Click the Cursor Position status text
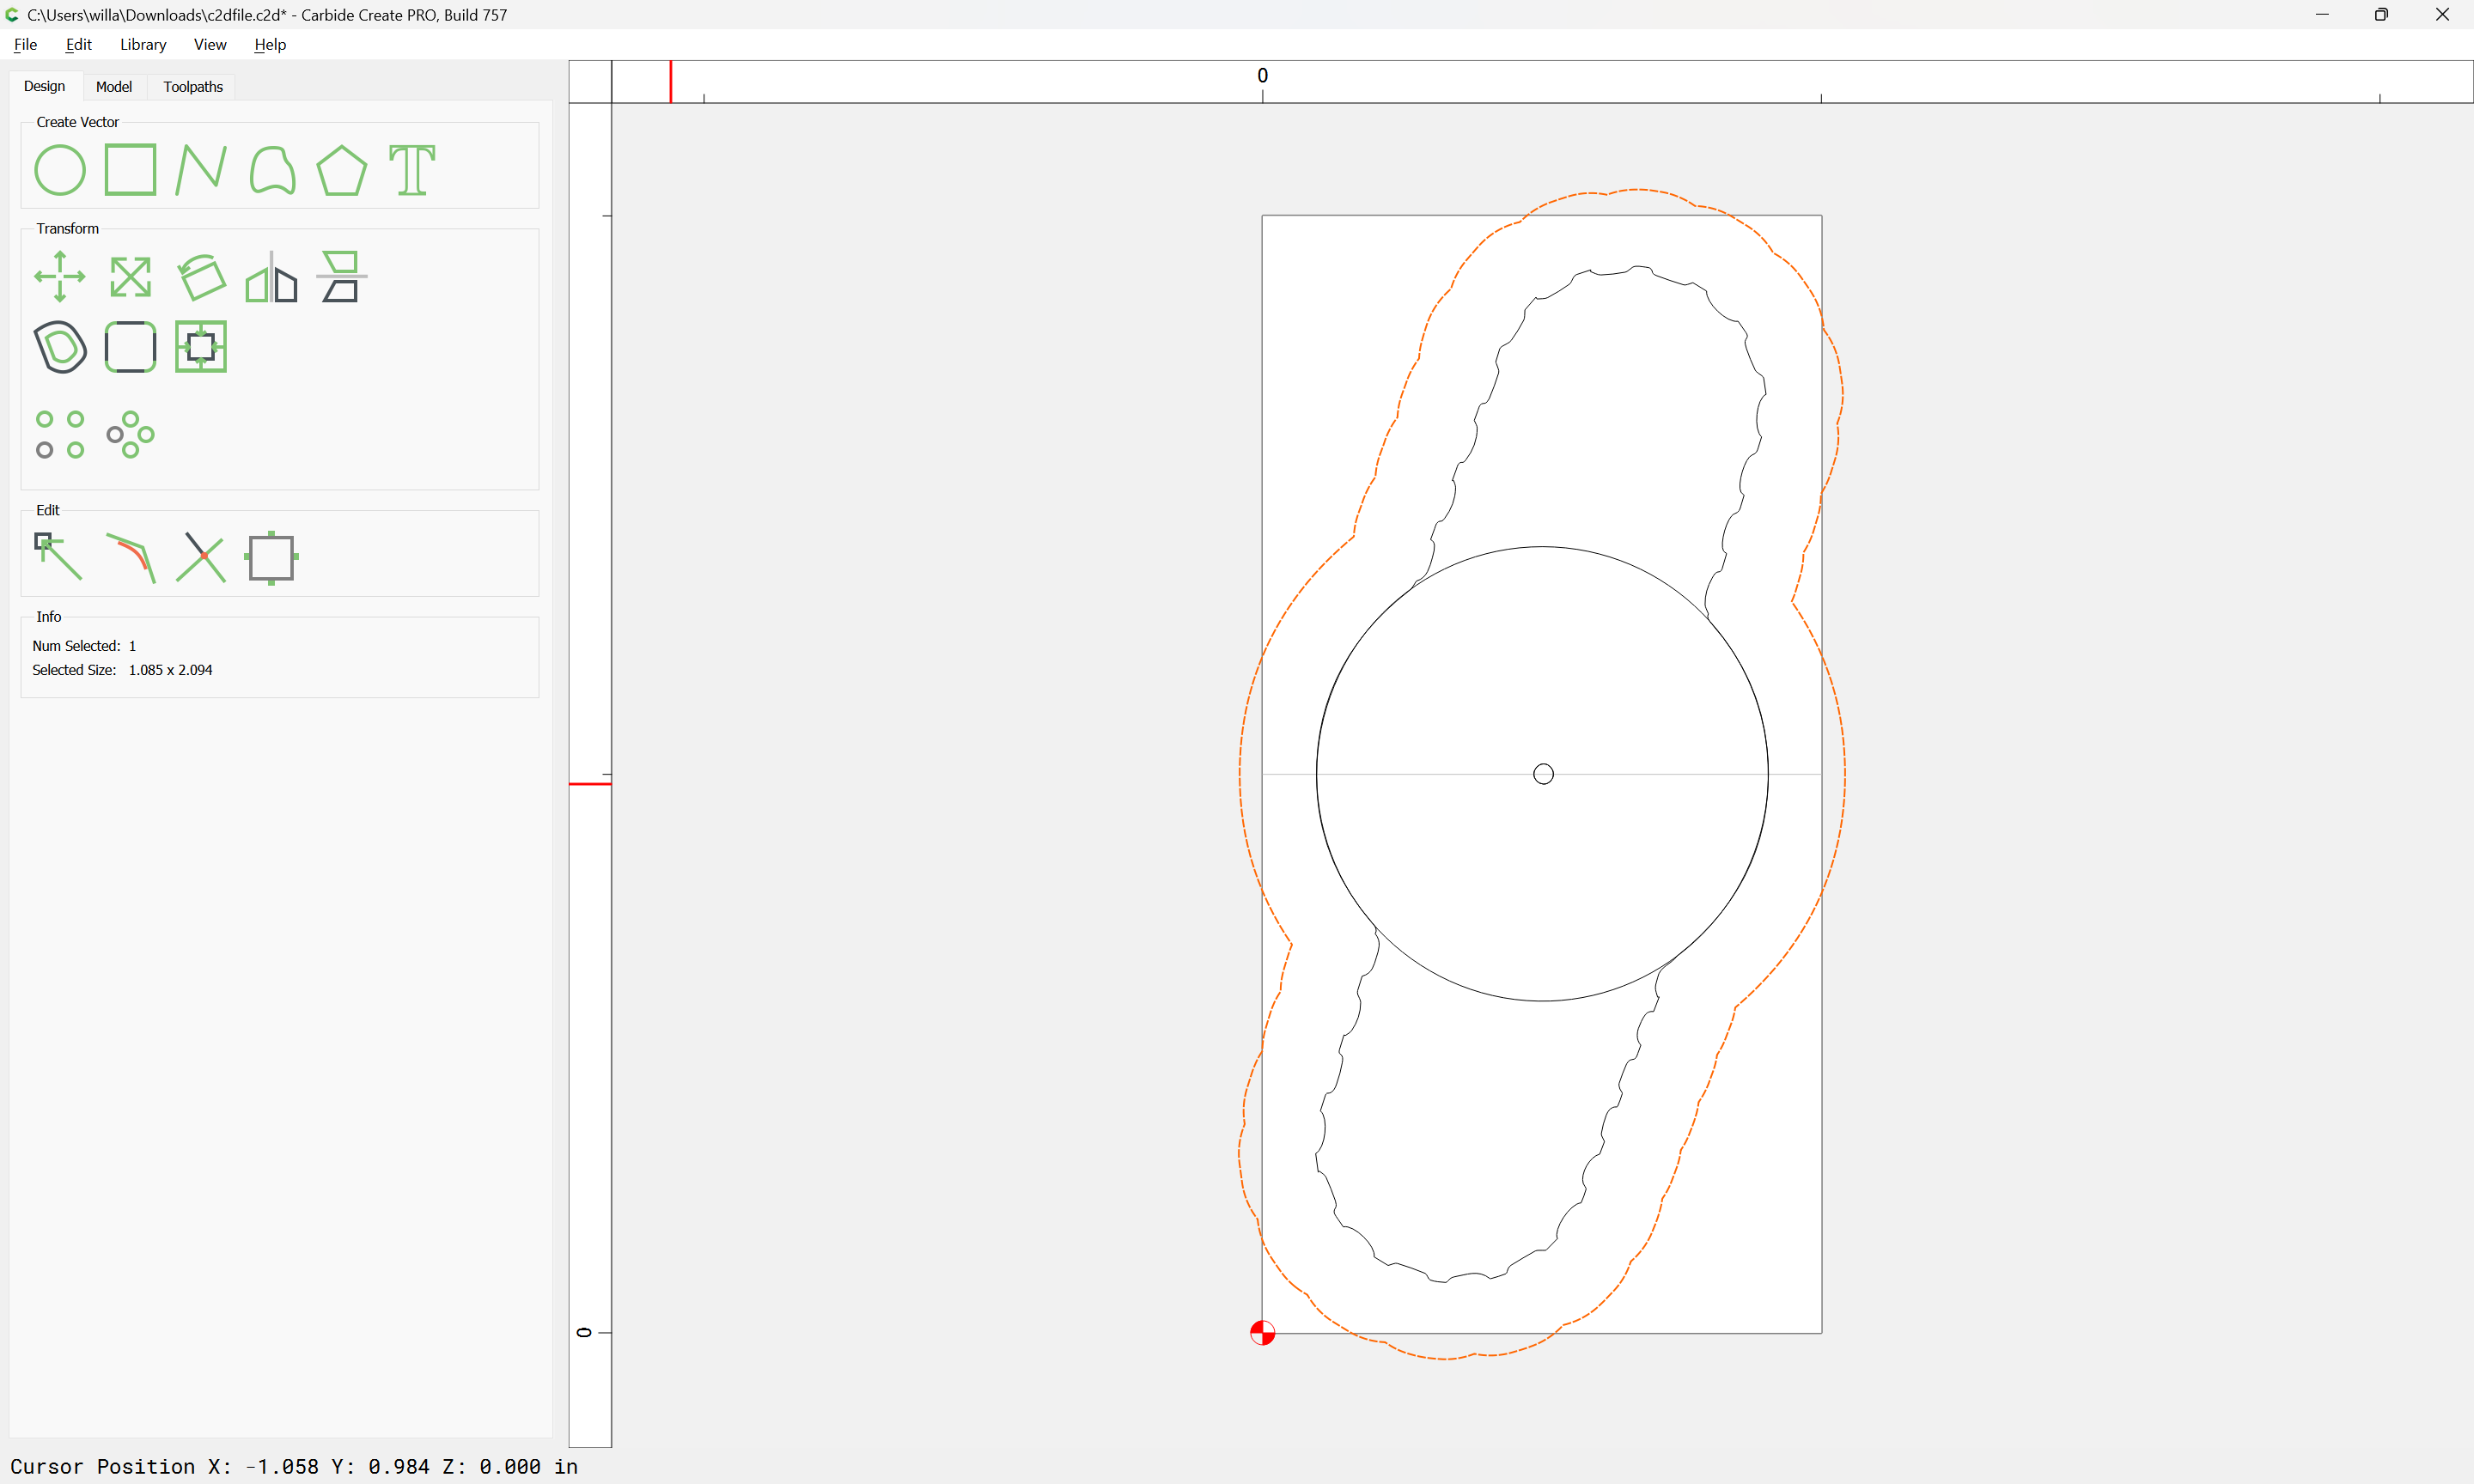Screen dimensions: 2474x1484 (294, 1466)
